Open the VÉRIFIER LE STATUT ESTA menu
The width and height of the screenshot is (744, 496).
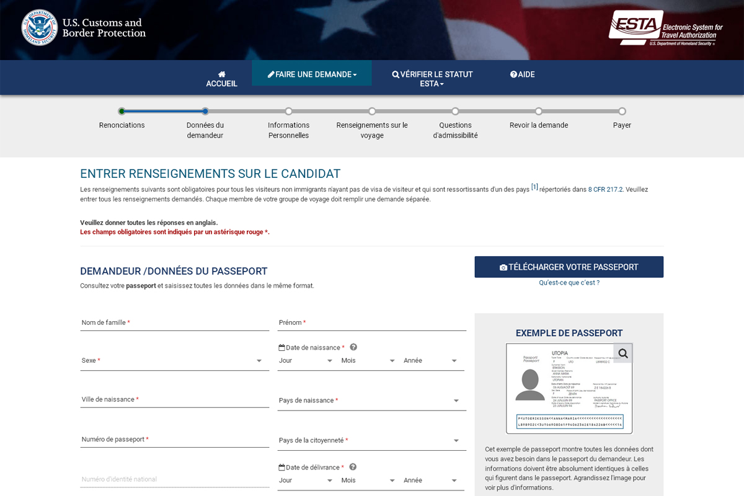click(432, 79)
